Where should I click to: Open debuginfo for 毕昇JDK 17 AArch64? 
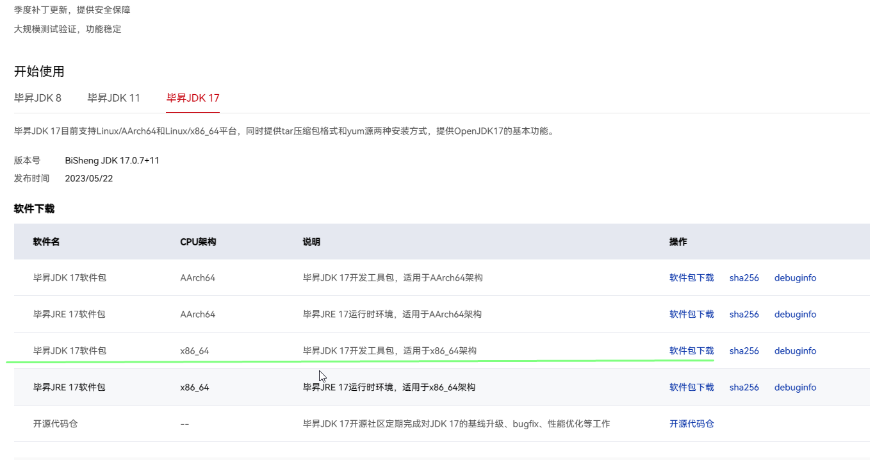pyautogui.click(x=796, y=278)
